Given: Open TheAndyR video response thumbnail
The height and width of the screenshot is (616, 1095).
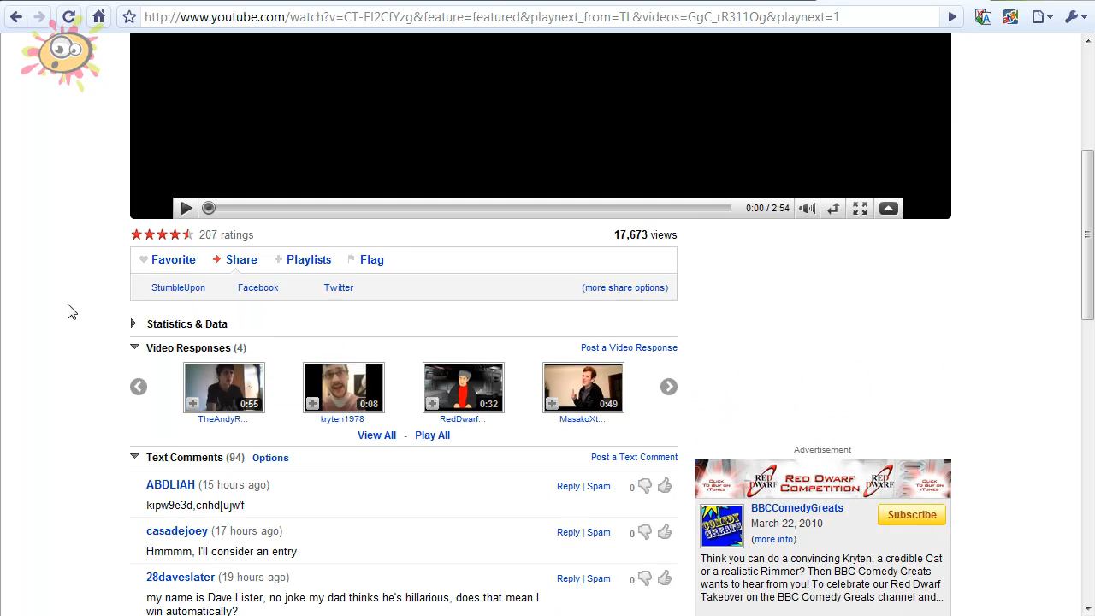Looking at the screenshot, I should [224, 387].
